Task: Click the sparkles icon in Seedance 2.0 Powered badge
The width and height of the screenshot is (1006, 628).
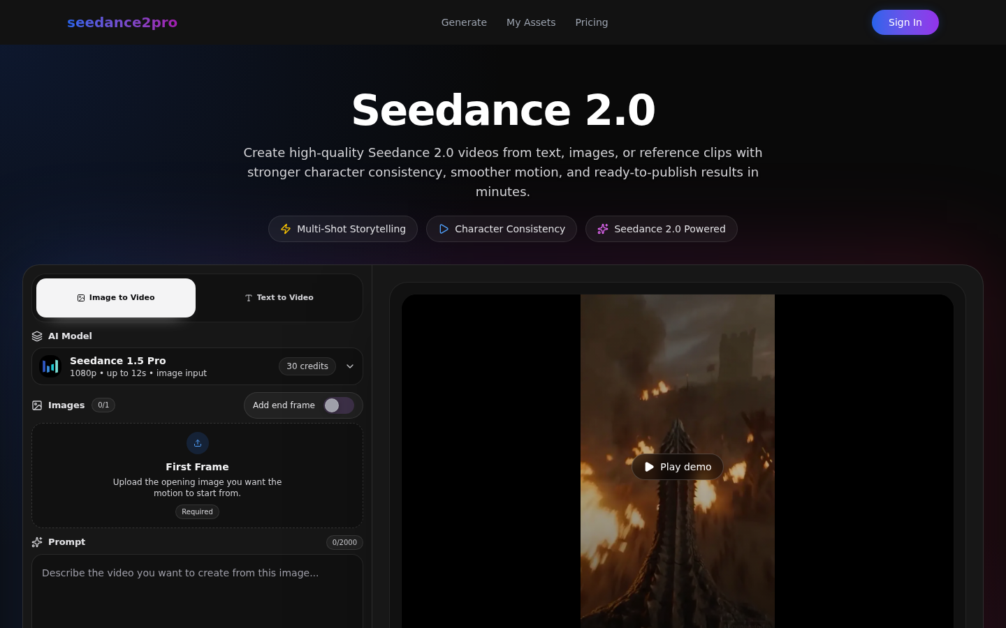Action: point(603,229)
